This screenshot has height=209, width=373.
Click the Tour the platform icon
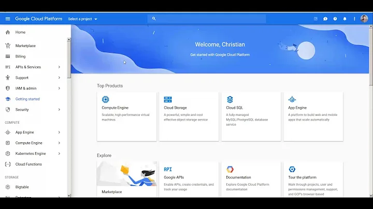click(x=292, y=169)
